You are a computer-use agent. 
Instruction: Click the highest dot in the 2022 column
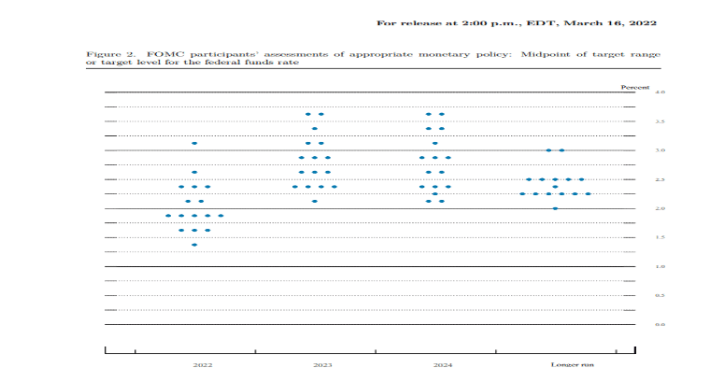coord(194,143)
